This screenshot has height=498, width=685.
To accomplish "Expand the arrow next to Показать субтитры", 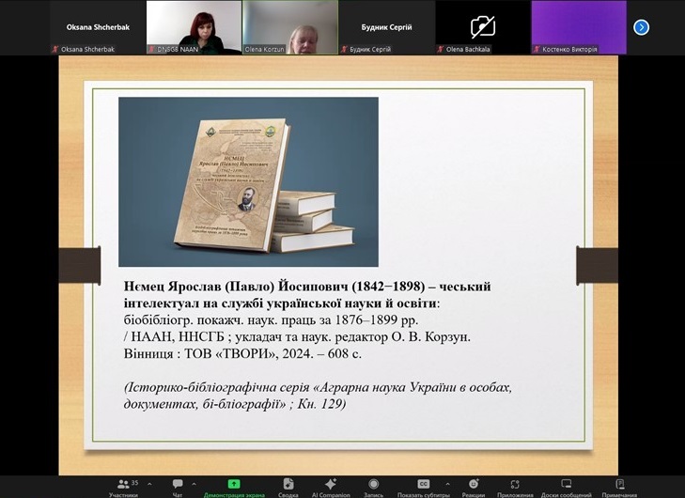I will pyautogui.click(x=448, y=484).
